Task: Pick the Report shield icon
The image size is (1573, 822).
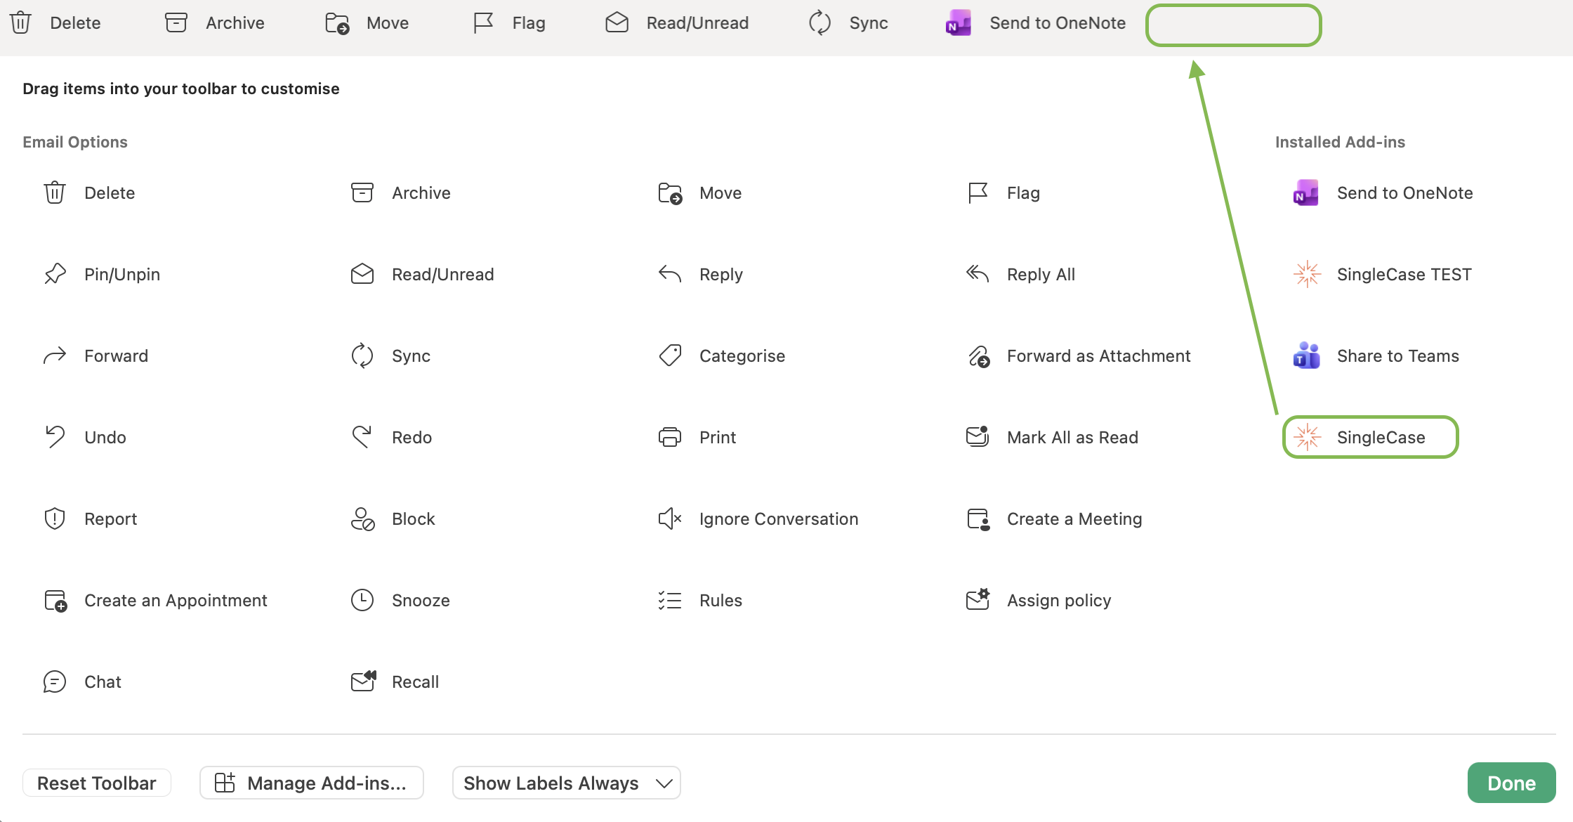Action: 55,518
